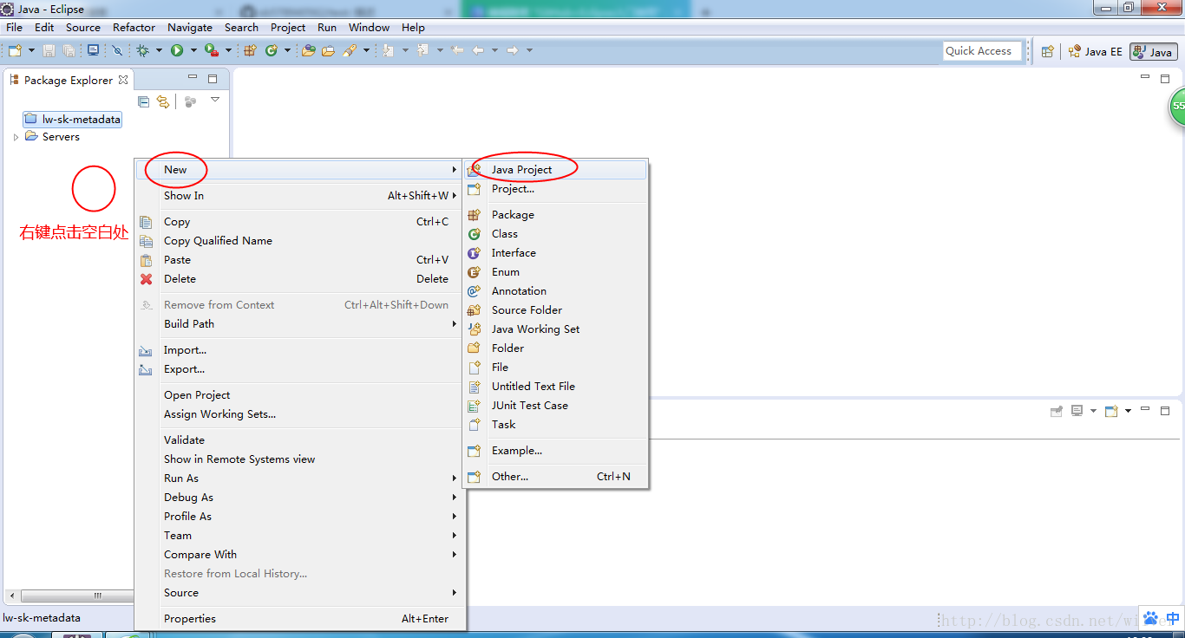Click Properties in the context menu
The image size is (1185, 638).
tap(299, 619)
